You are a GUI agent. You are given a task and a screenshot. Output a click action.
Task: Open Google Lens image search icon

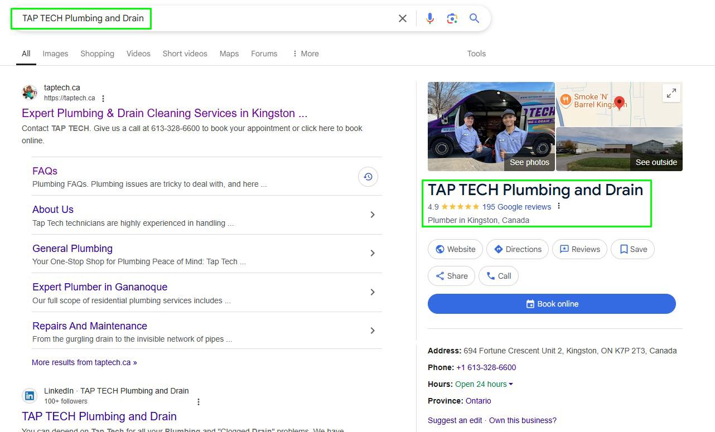coord(452,18)
